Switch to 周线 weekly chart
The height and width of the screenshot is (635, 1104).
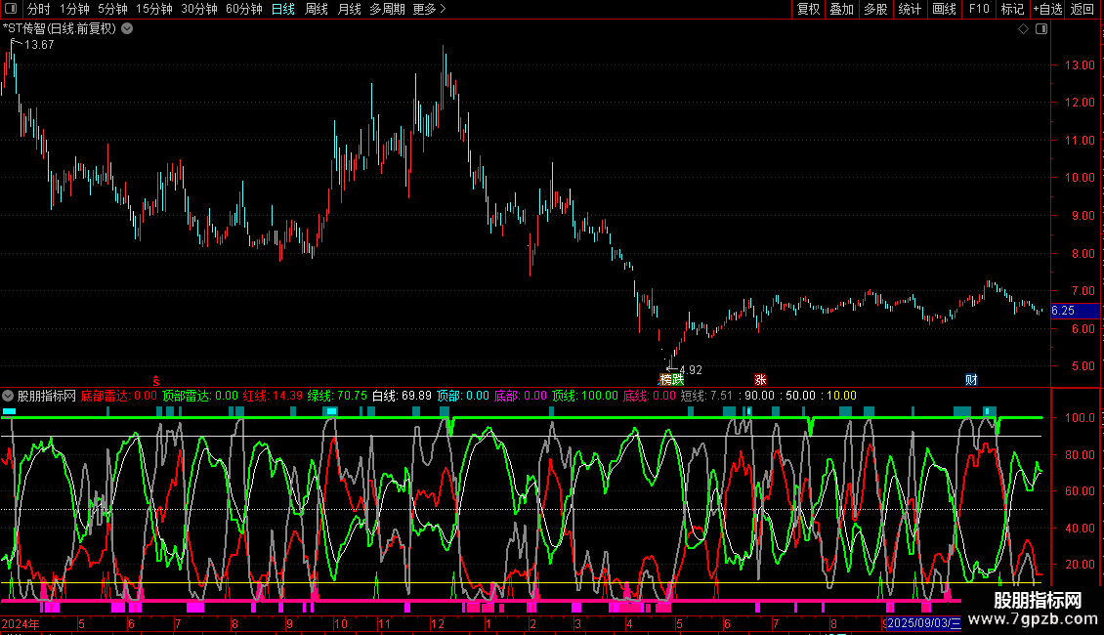point(317,9)
